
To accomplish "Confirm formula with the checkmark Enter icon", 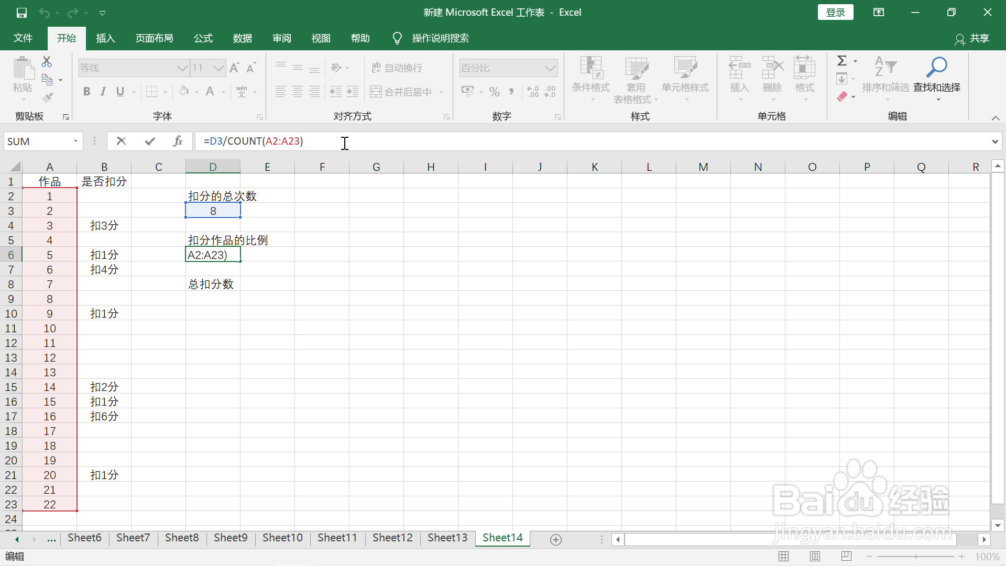I will coord(150,141).
